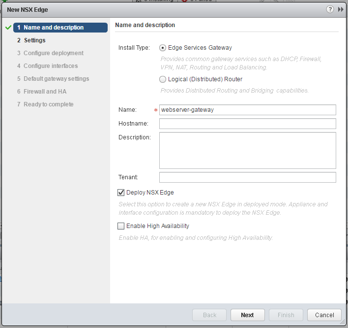
Task: Click the Tenant input field
Action: (x=247, y=177)
